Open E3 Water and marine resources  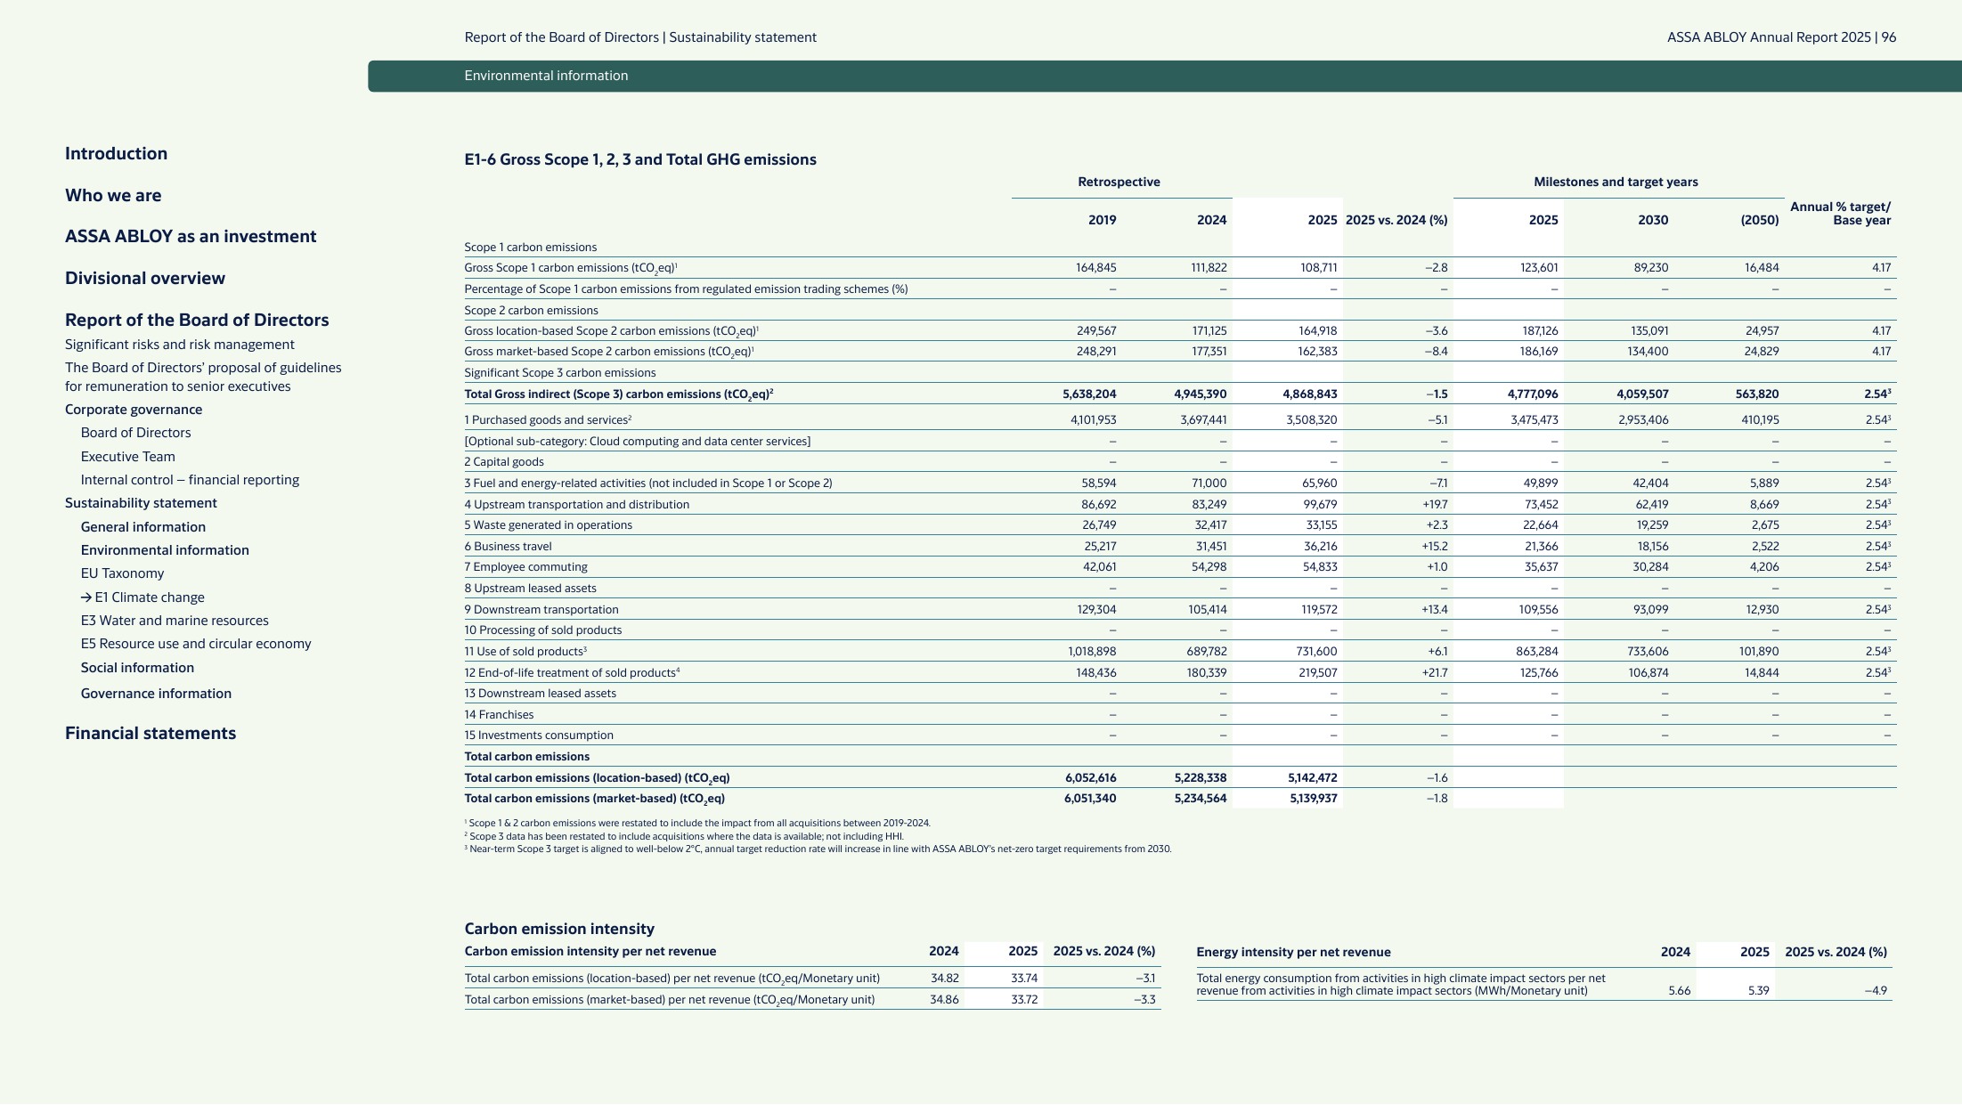175,621
